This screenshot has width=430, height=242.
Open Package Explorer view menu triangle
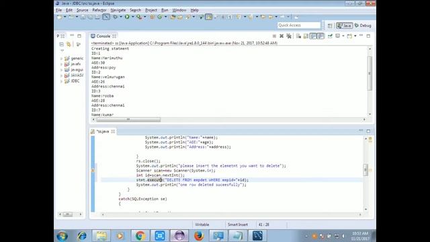62,50
